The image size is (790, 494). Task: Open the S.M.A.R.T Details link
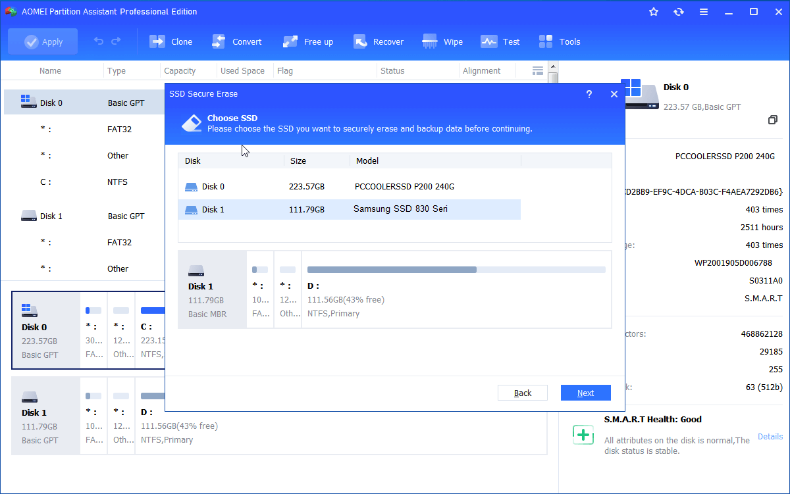(x=770, y=436)
